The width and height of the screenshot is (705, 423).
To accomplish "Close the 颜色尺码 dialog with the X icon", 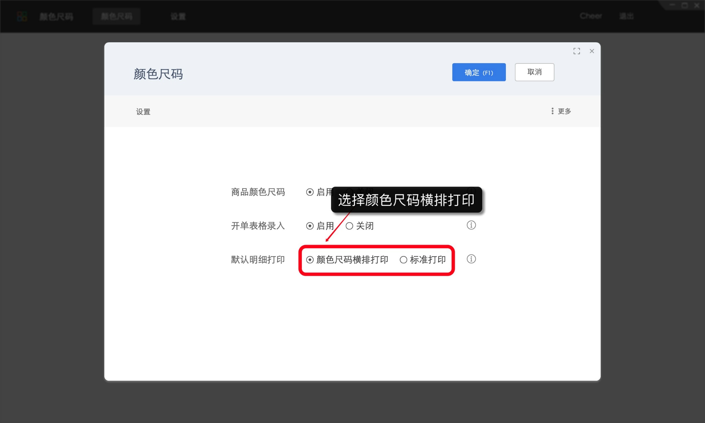I will click(x=592, y=51).
